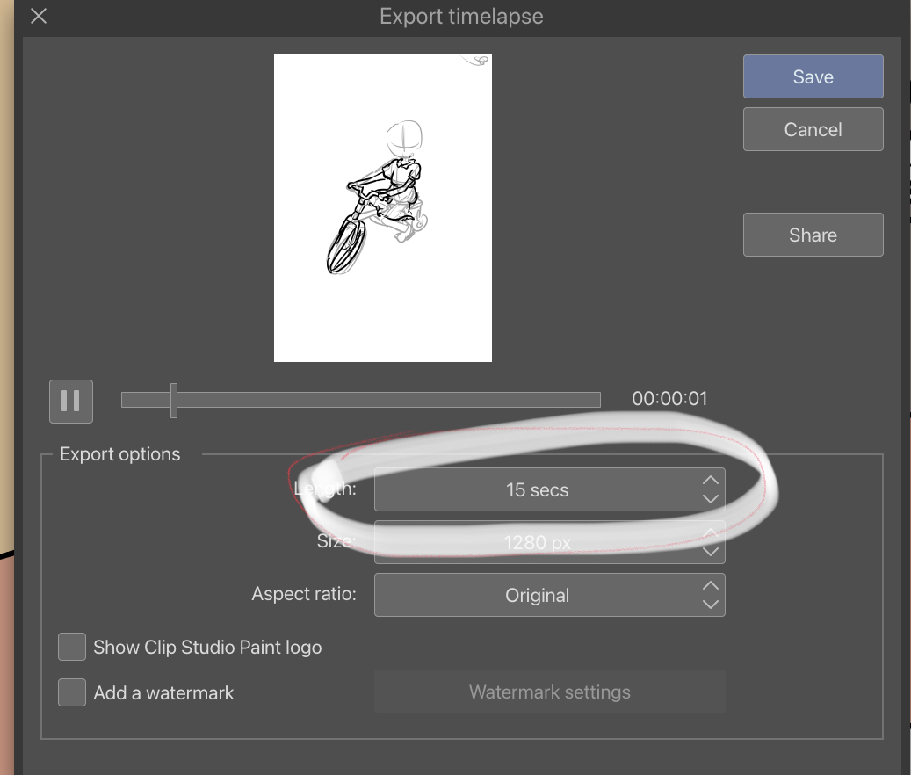Viewport: 911px width, 775px height.
Task: Enable Show Clip Studio Paint logo
Action: [x=72, y=648]
